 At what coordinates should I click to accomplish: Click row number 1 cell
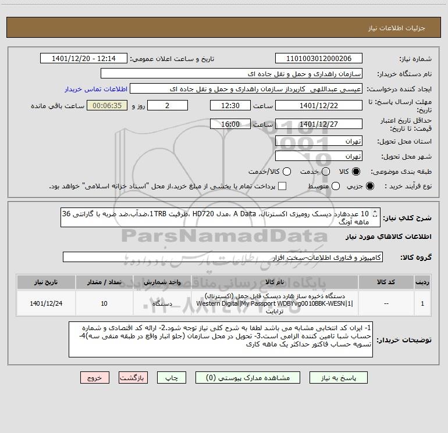click(422, 303)
